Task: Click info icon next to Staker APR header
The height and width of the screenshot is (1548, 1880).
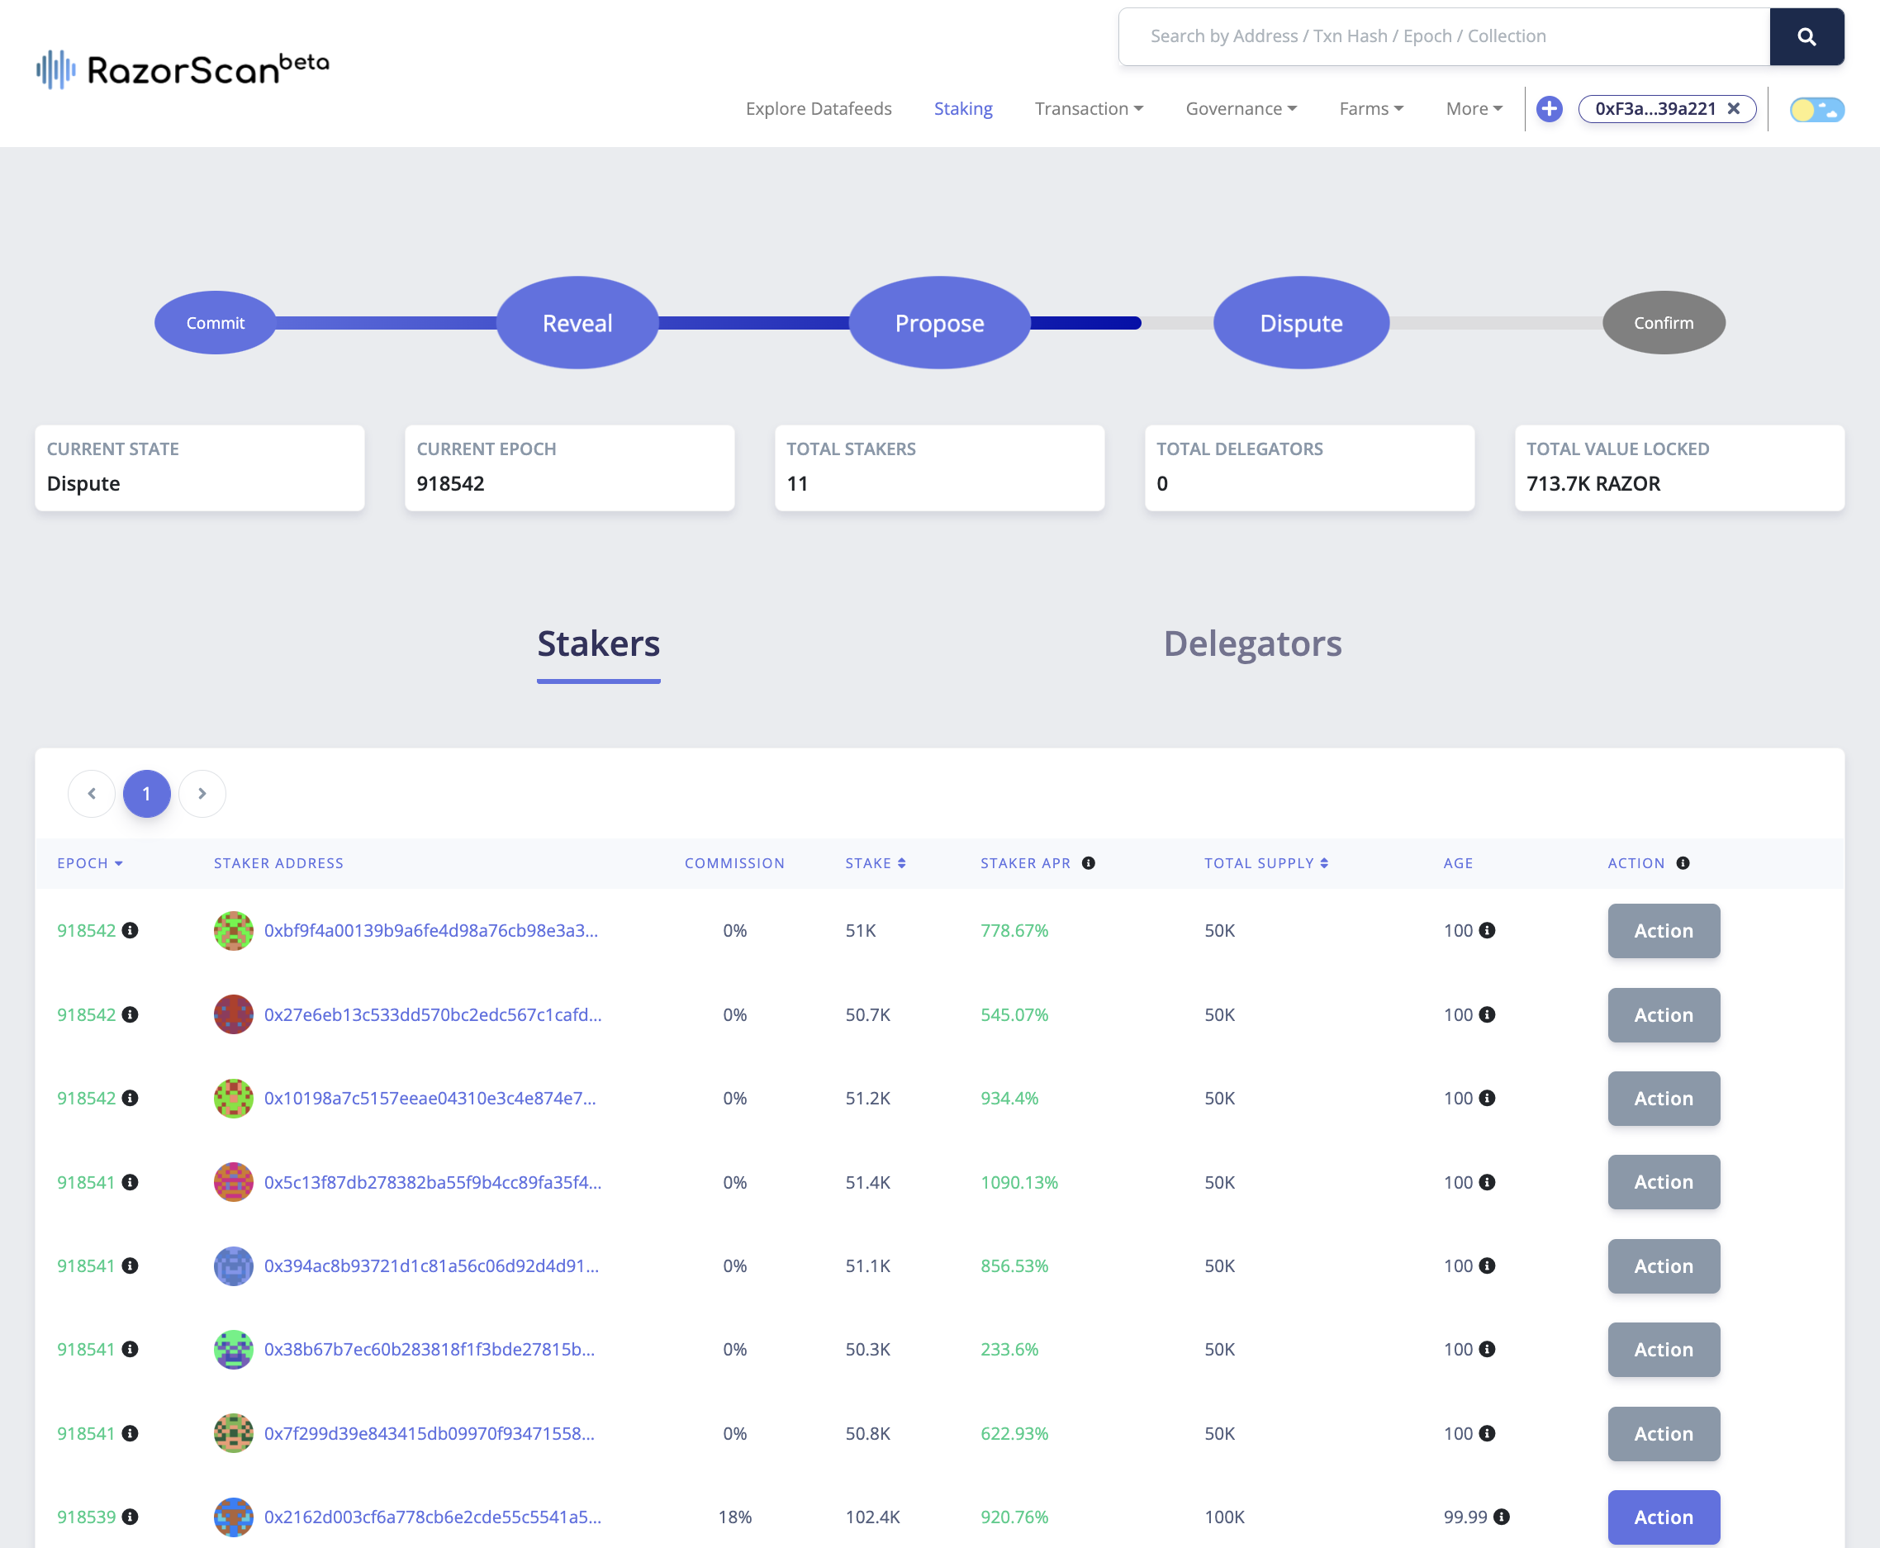Action: [x=1089, y=863]
